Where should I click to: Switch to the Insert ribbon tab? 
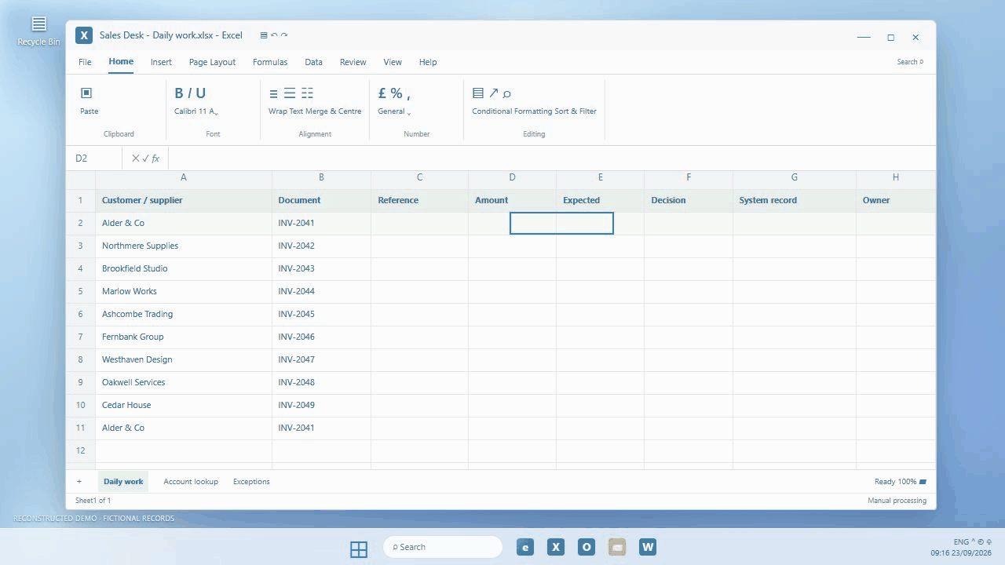click(x=161, y=62)
